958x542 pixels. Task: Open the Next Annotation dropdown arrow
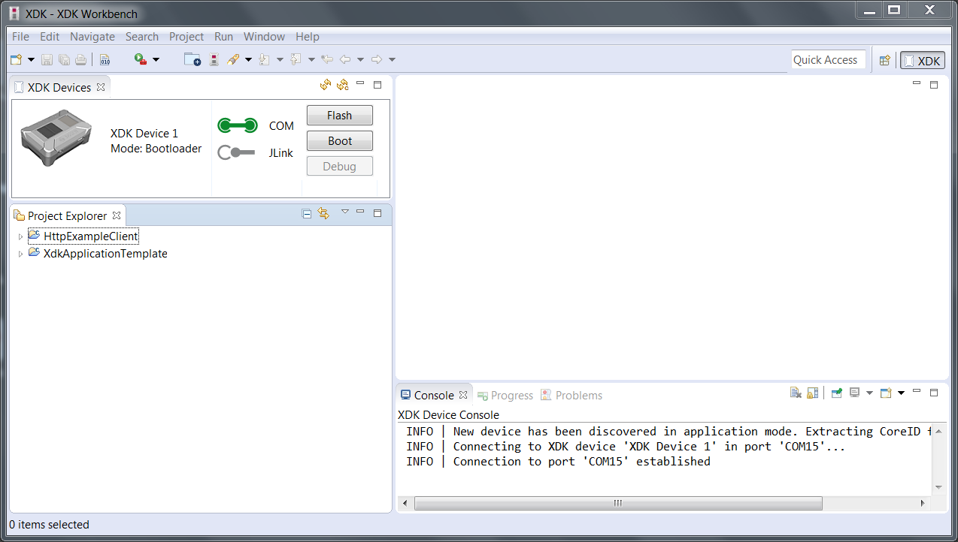[280, 59]
